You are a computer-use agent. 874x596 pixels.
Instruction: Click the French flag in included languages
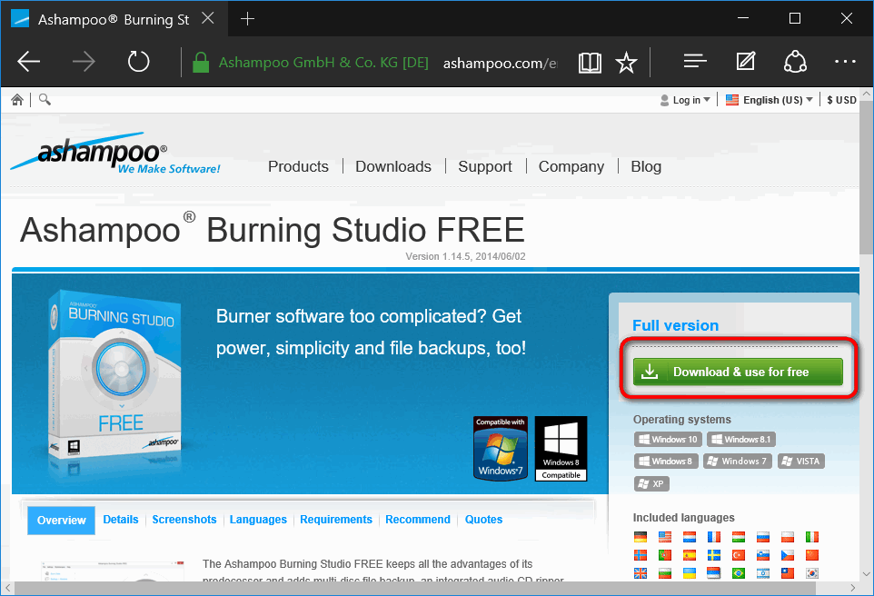pyautogui.click(x=713, y=537)
